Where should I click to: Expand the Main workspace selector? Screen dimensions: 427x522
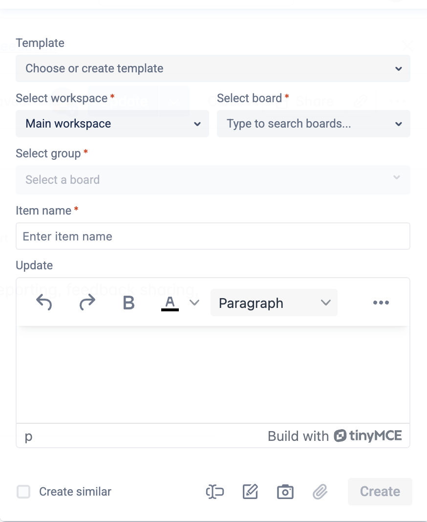pyautogui.click(x=112, y=124)
